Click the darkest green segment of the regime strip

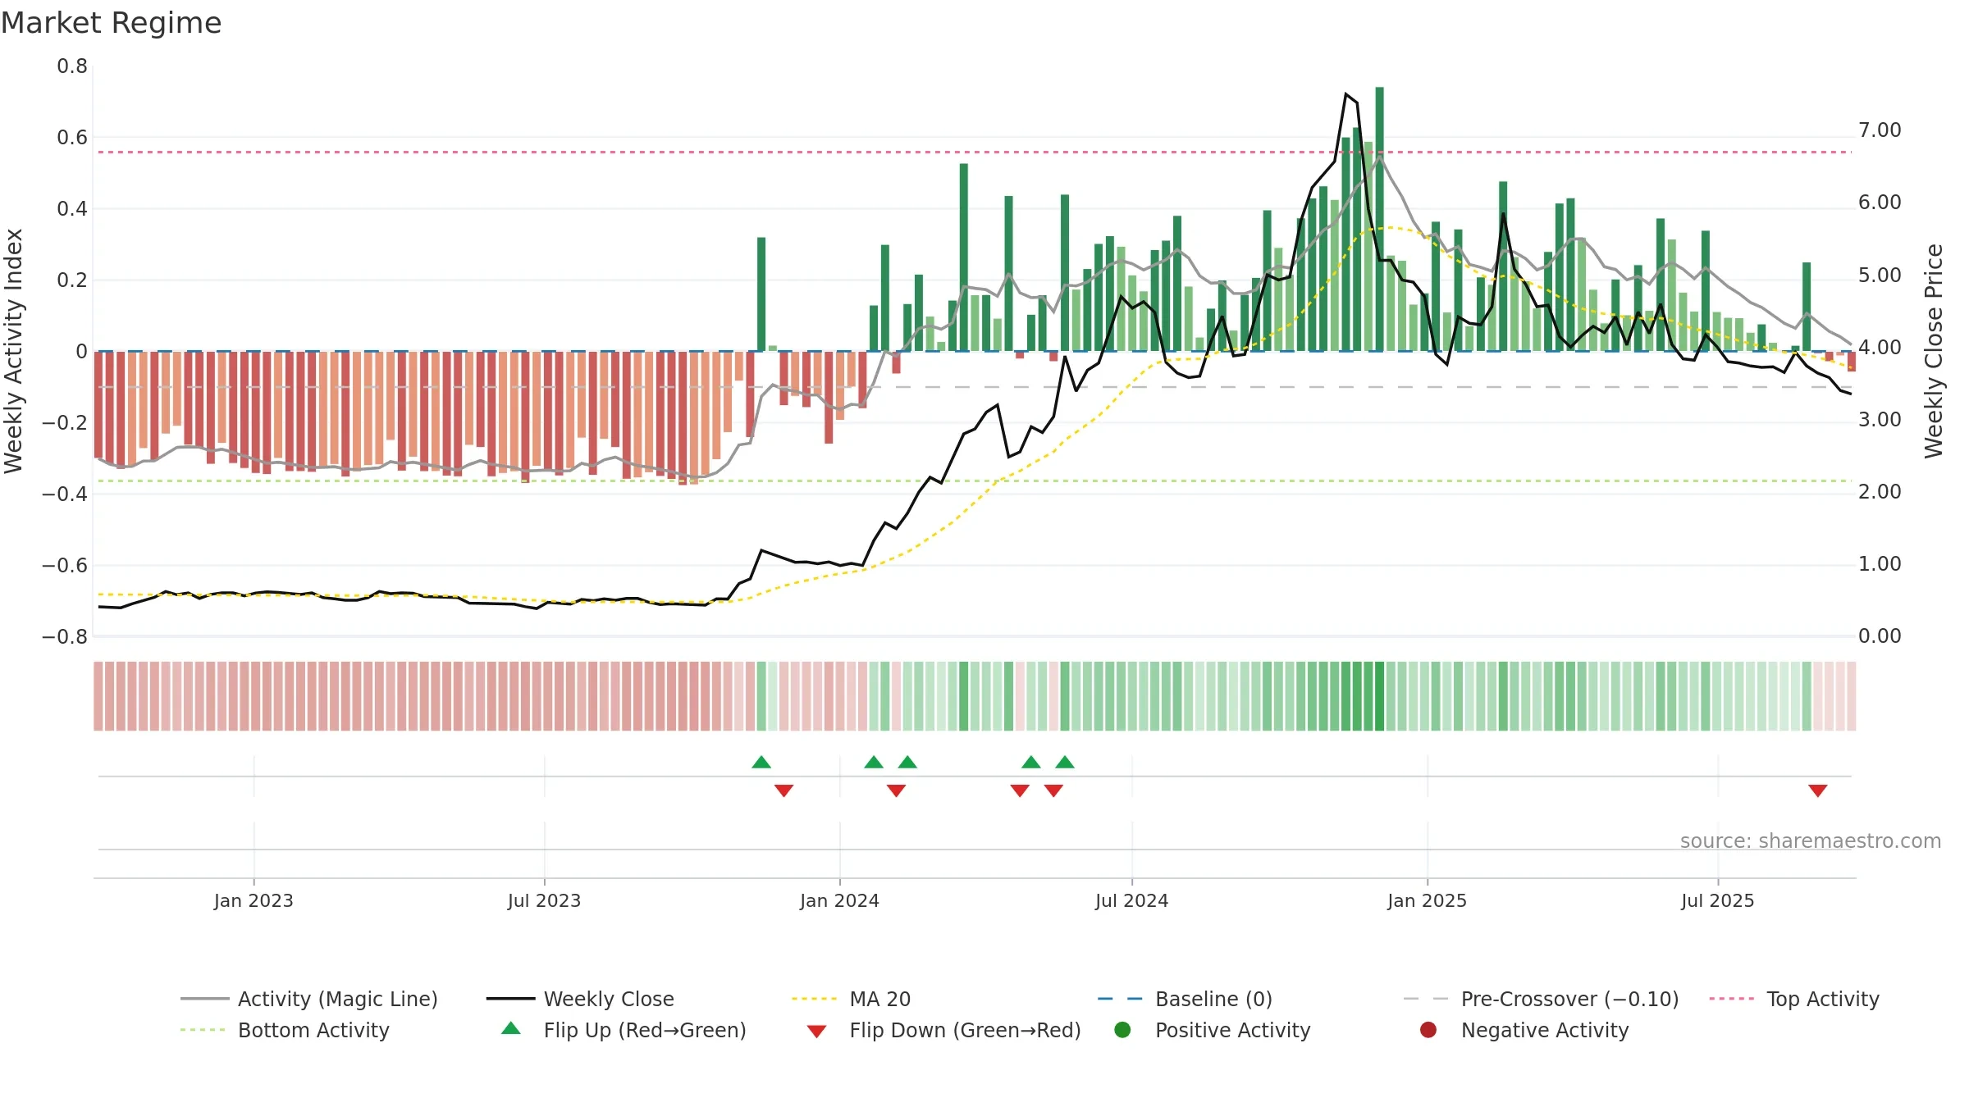coord(1380,696)
